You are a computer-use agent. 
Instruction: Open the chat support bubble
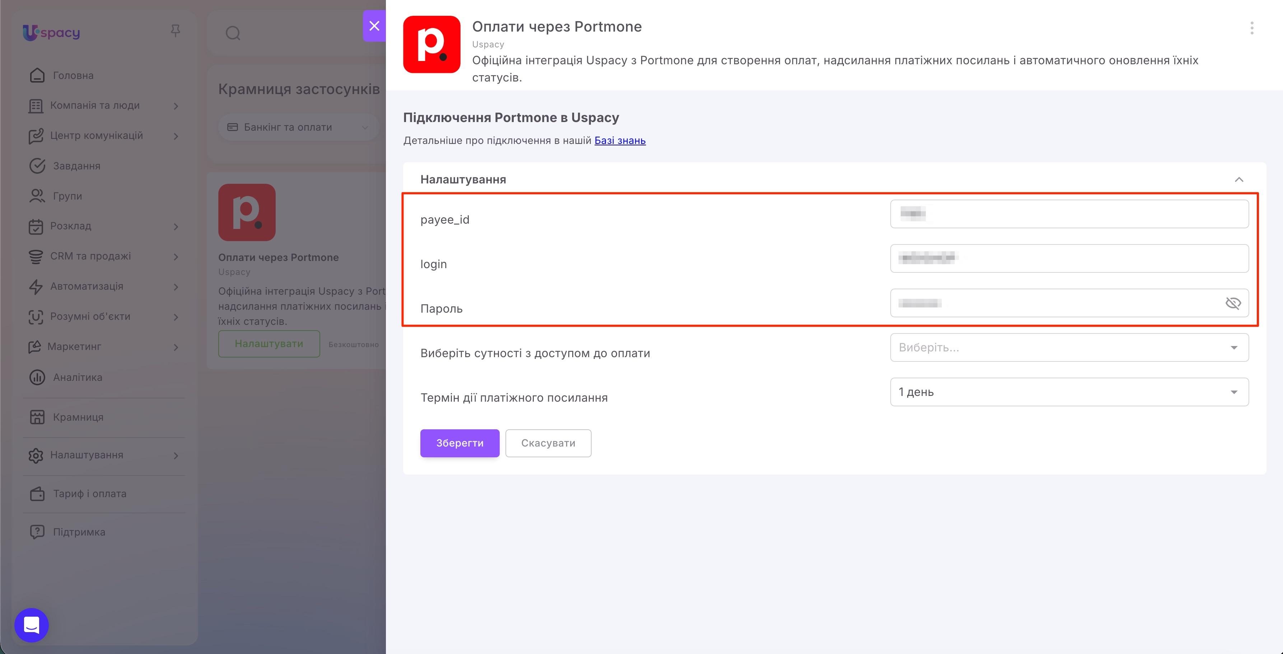(31, 625)
